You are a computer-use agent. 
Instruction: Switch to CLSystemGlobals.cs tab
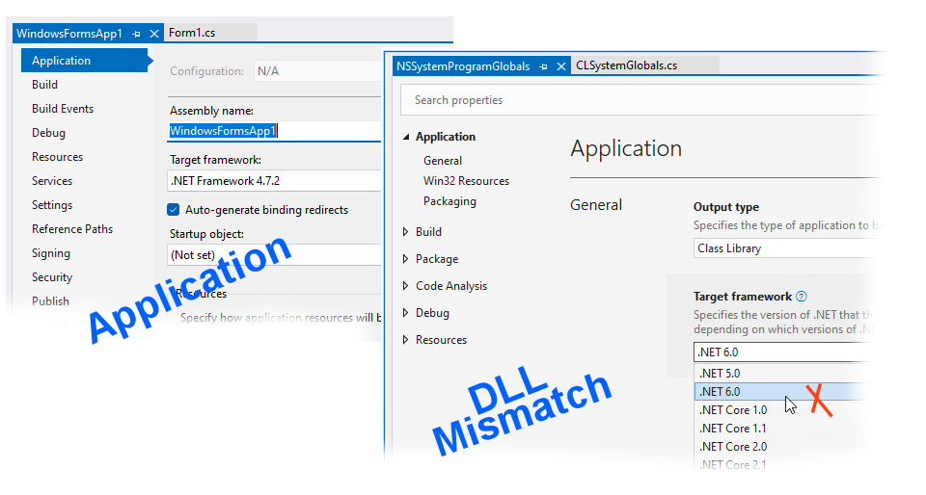(x=627, y=65)
